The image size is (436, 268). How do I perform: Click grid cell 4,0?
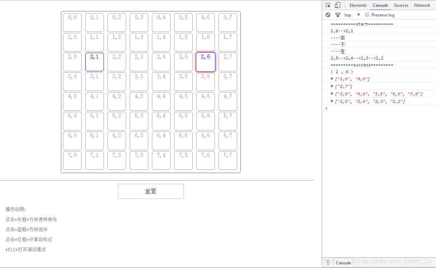click(x=72, y=101)
